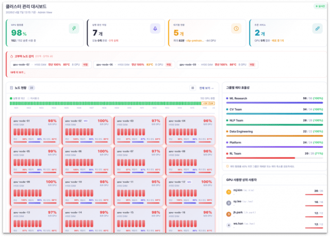Click the 152 GPU total label

[207, 98]
